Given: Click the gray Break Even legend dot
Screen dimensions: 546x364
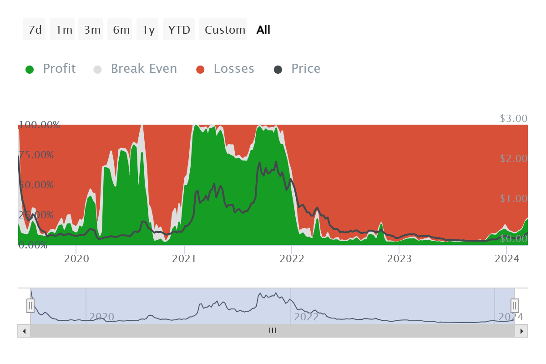Looking at the screenshot, I should pos(98,70).
